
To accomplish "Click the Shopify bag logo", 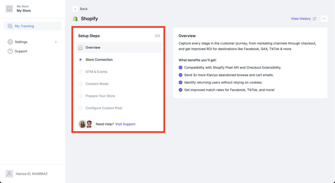I will [76, 19].
